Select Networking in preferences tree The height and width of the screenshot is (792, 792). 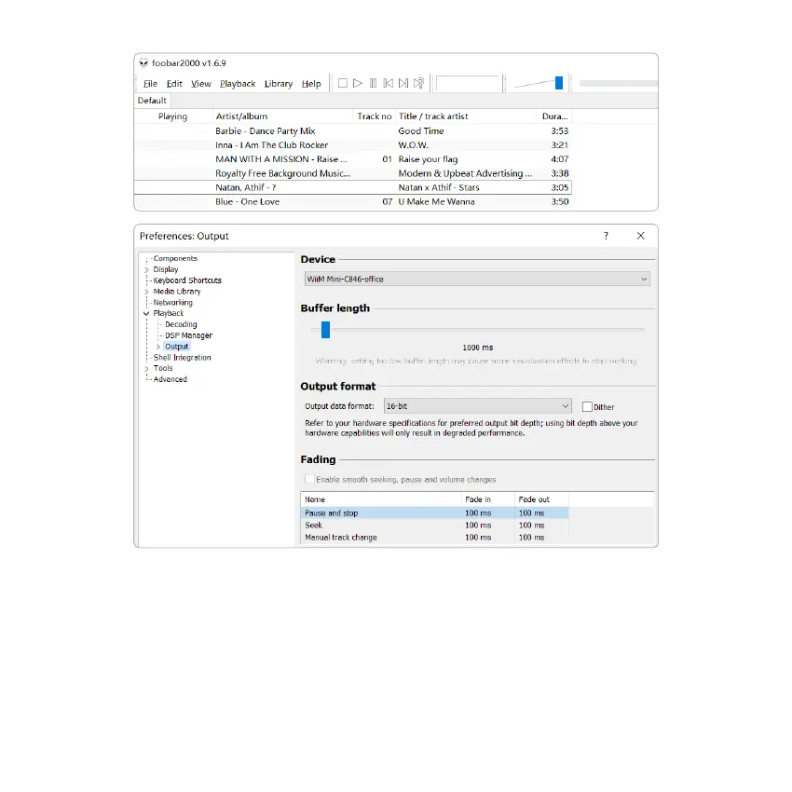(x=172, y=303)
